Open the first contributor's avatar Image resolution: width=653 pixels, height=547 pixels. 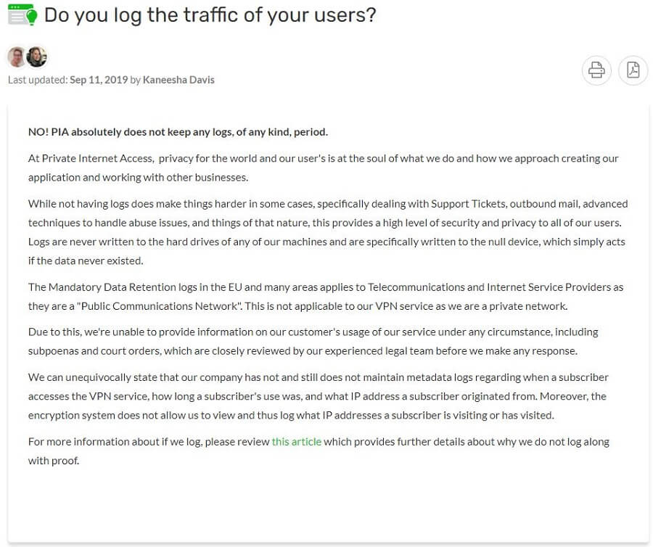point(17,57)
